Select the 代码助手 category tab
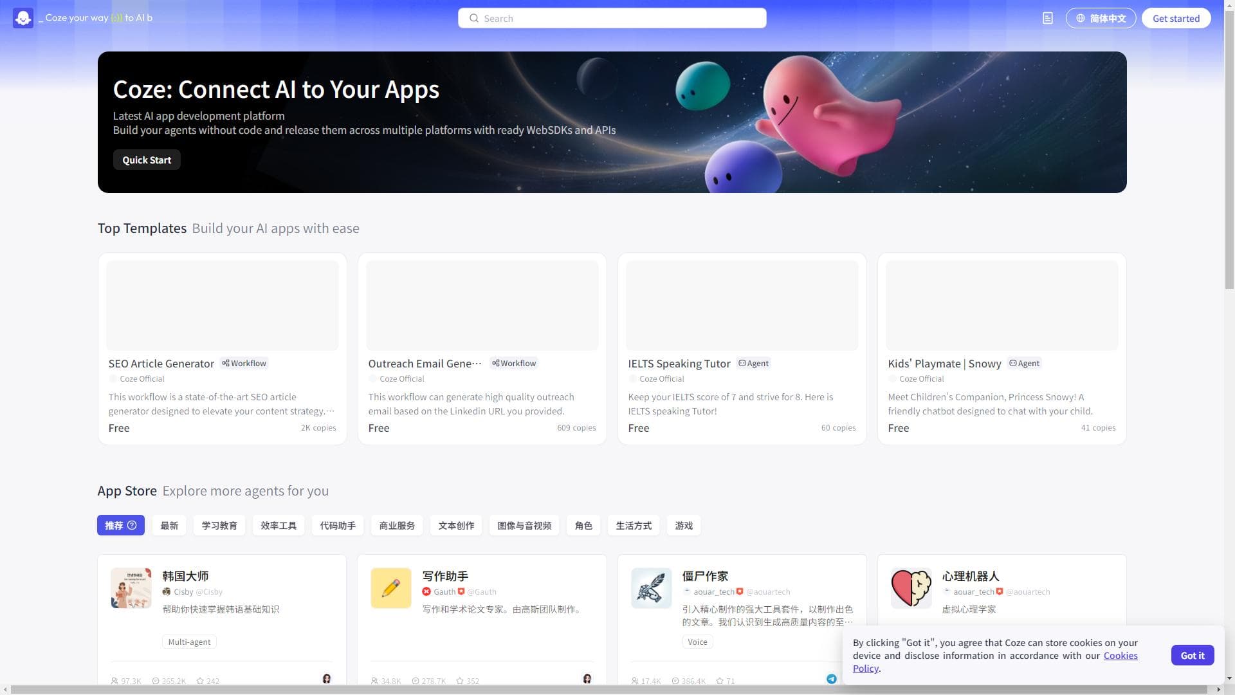Viewport: 1235px width, 695px height. 338,525
